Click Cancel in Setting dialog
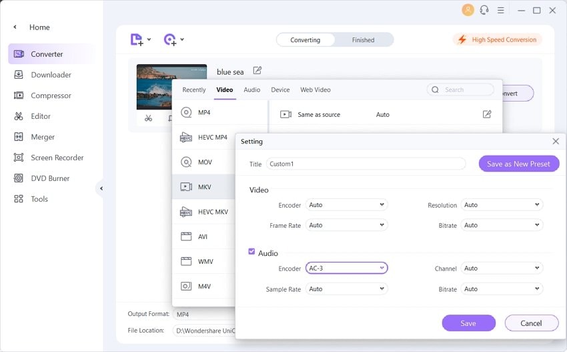 point(531,323)
